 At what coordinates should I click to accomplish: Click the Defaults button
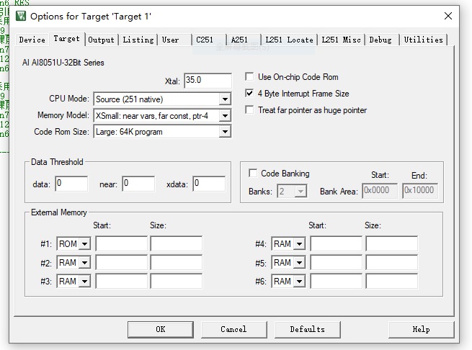point(307,329)
